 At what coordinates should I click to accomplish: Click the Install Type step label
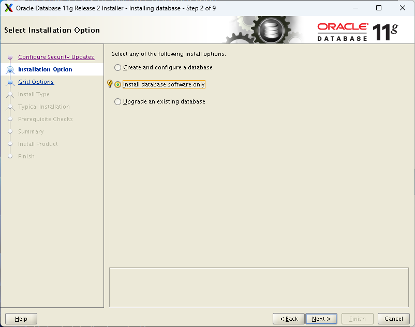click(34, 94)
